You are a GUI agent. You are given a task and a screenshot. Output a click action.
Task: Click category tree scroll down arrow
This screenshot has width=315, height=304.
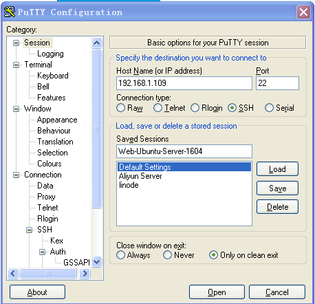[96, 261]
